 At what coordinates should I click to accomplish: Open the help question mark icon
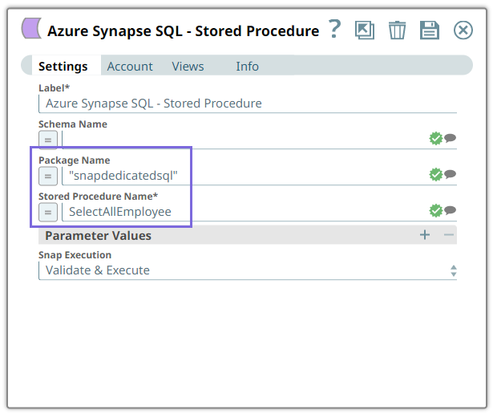[x=334, y=29]
